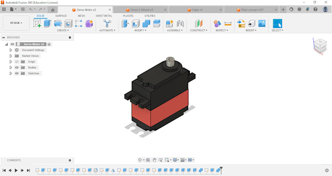Click the Undo button
Image resolution: width=332 pixels, height=176 pixels.
tap(31, 9)
